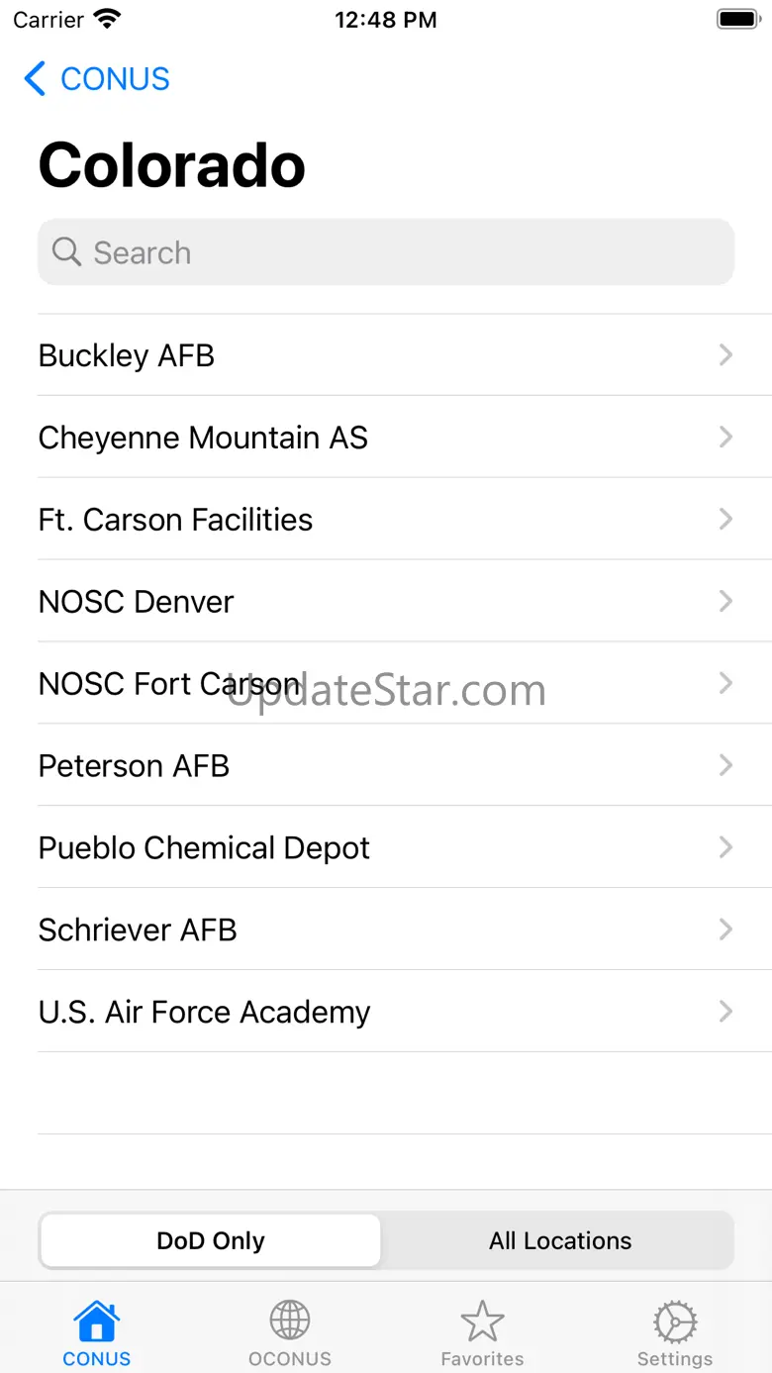This screenshot has height=1373, width=772.
Task: Tap the CONUS house tab icon
Action: [x=96, y=1322]
